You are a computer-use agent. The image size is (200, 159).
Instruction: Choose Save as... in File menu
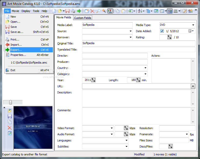tap(29, 32)
